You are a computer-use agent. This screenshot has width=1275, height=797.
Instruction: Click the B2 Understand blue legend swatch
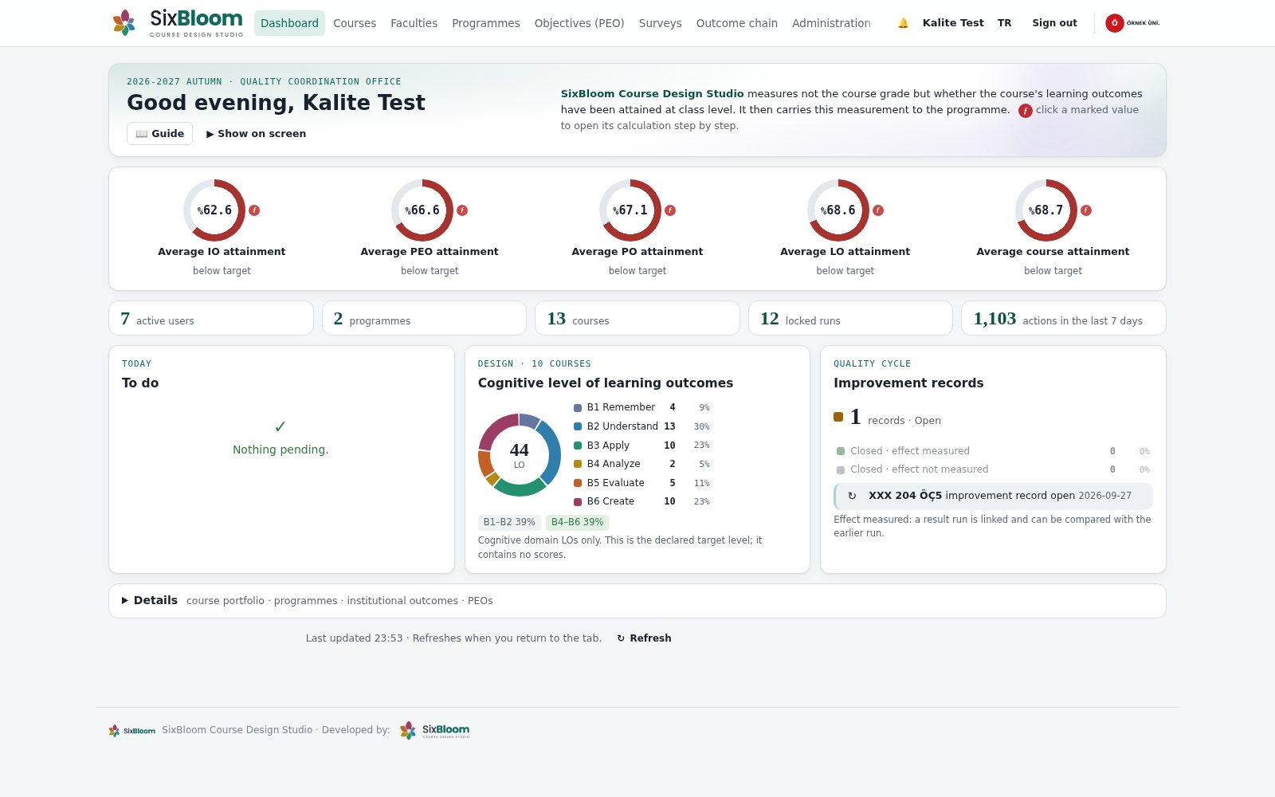pyautogui.click(x=578, y=426)
